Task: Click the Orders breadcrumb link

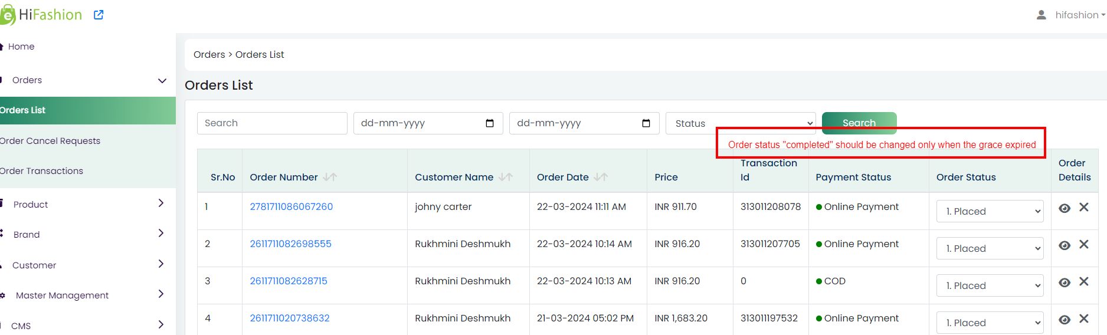Action: coord(209,54)
